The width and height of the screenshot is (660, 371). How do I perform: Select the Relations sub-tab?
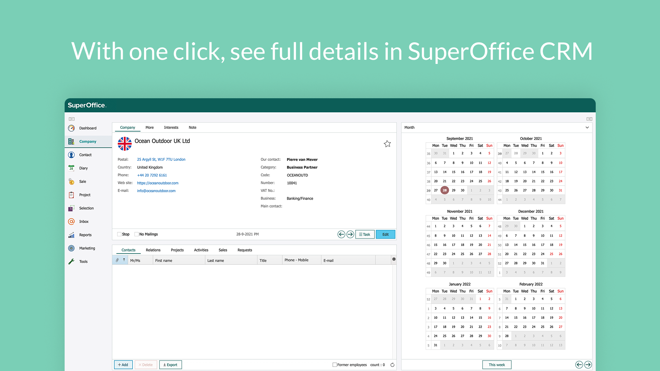point(153,250)
